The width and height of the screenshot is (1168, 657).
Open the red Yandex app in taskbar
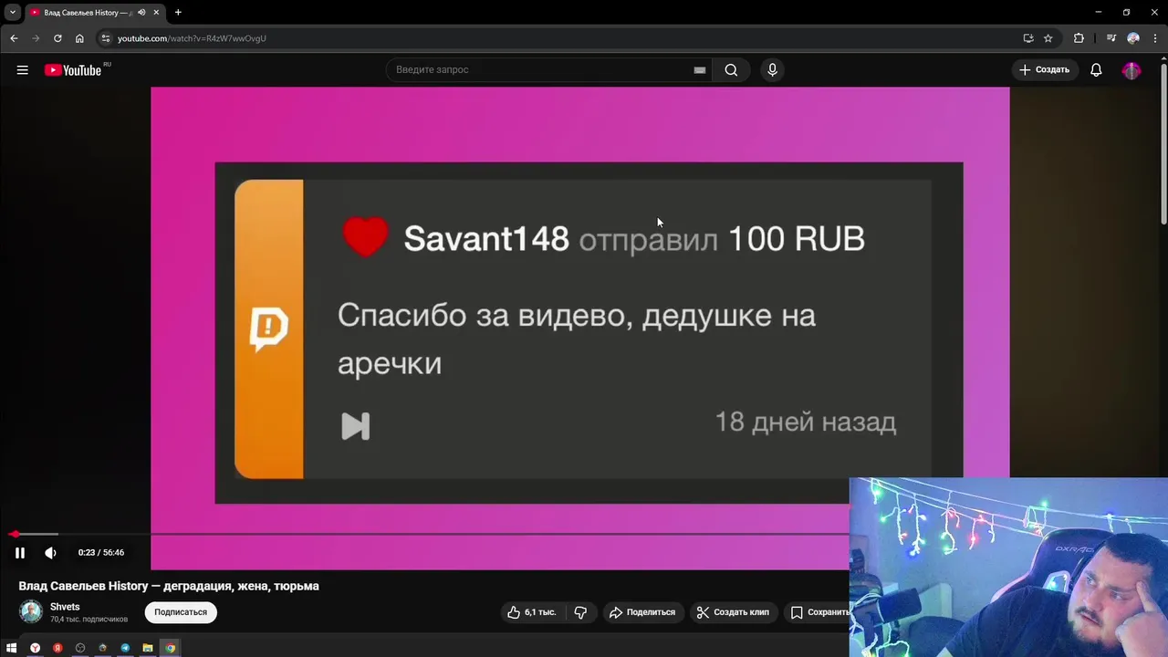point(57,648)
